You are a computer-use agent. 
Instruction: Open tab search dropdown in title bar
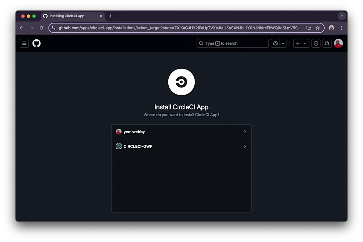[x=342, y=16]
